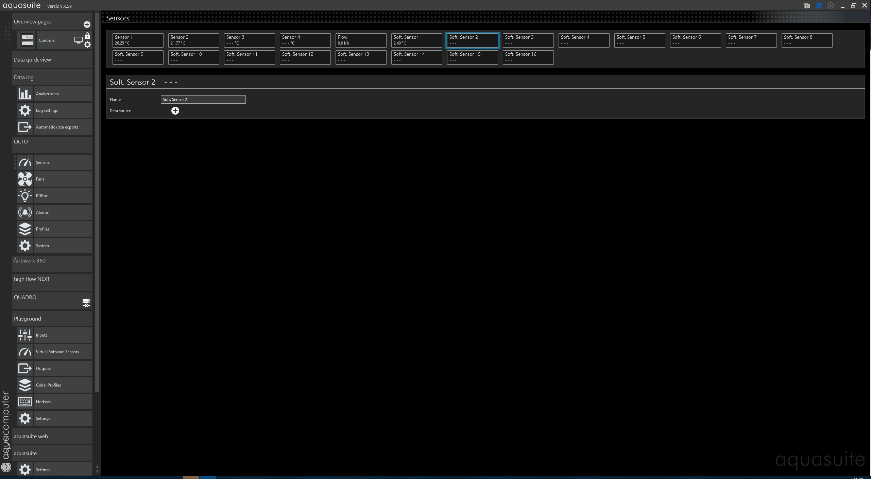Screen dimensions: 871x479
Task: Open the Hotkeys keyboard icon
Action: pyautogui.click(x=25, y=402)
